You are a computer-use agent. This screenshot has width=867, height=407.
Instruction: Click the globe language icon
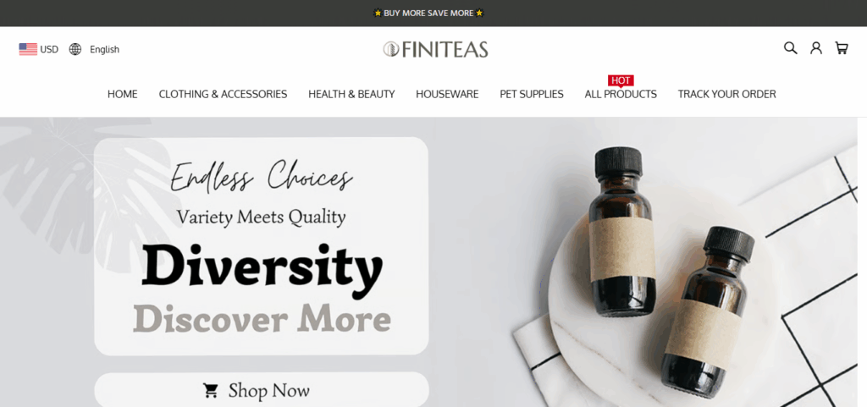click(75, 49)
